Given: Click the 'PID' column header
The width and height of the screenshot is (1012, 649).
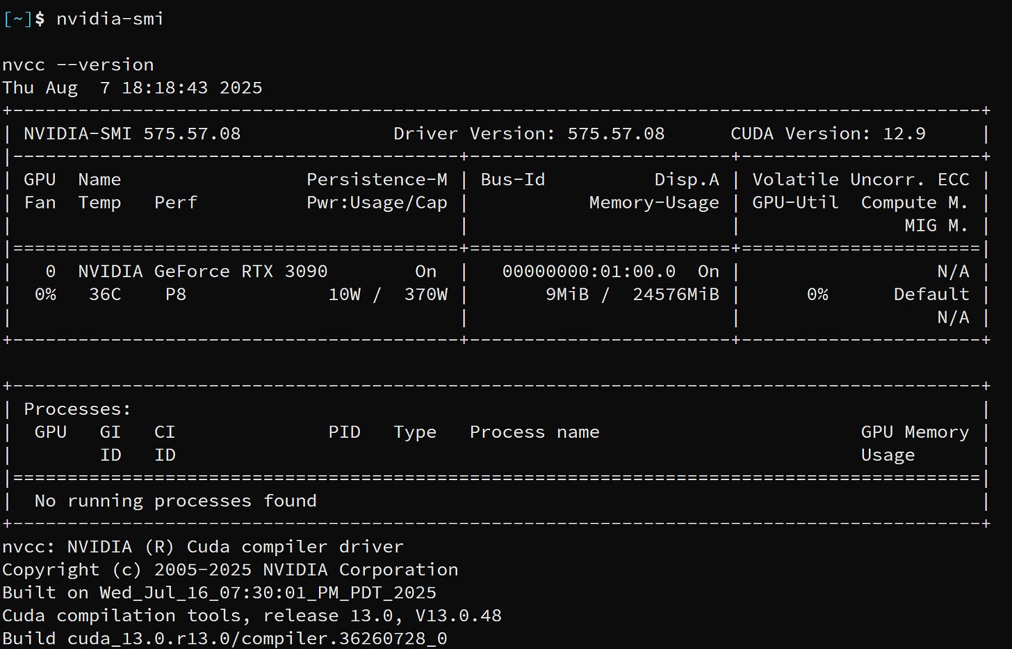Looking at the screenshot, I should [x=344, y=432].
